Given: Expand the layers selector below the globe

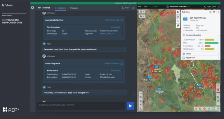Looking at the screenshot, I should pos(142,16).
